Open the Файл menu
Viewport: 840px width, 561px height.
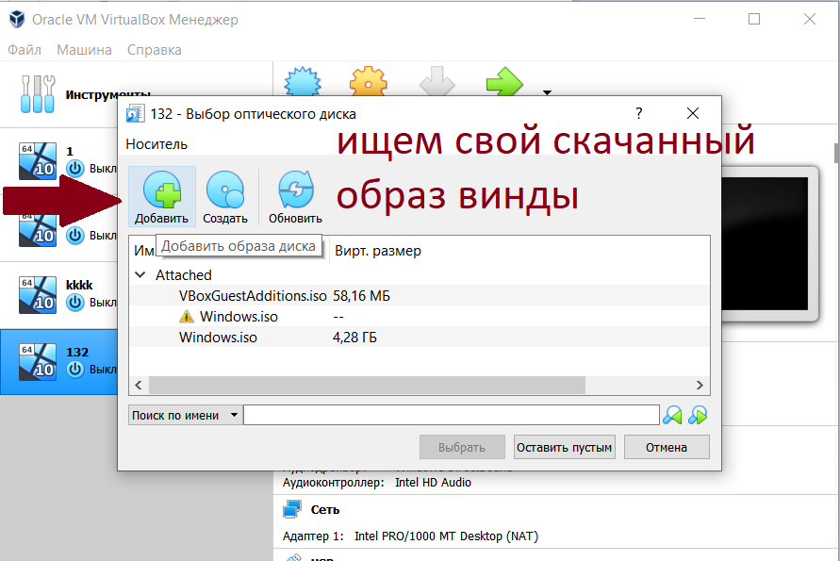click(x=25, y=49)
